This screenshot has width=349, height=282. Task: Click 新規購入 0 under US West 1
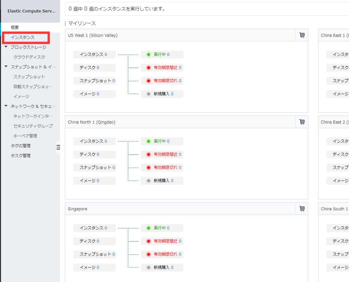(162, 94)
